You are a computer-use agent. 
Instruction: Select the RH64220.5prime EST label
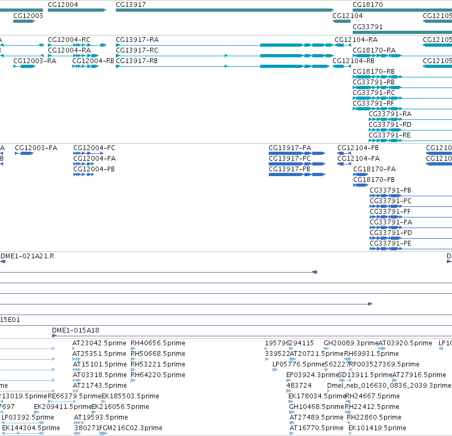click(x=158, y=374)
